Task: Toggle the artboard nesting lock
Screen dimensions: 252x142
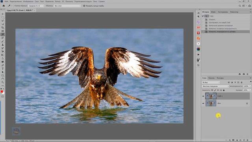Action: 221,90
